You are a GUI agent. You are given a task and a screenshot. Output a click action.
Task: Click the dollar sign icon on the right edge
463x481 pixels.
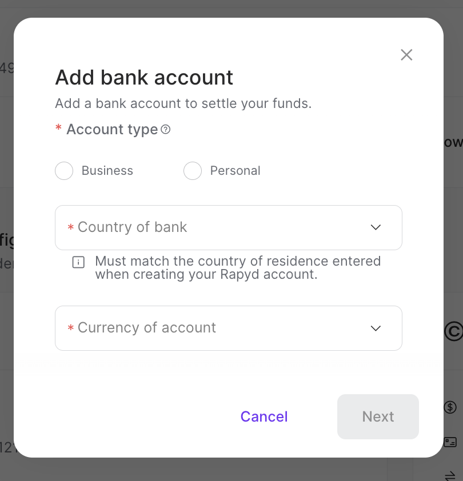(451, 407)
